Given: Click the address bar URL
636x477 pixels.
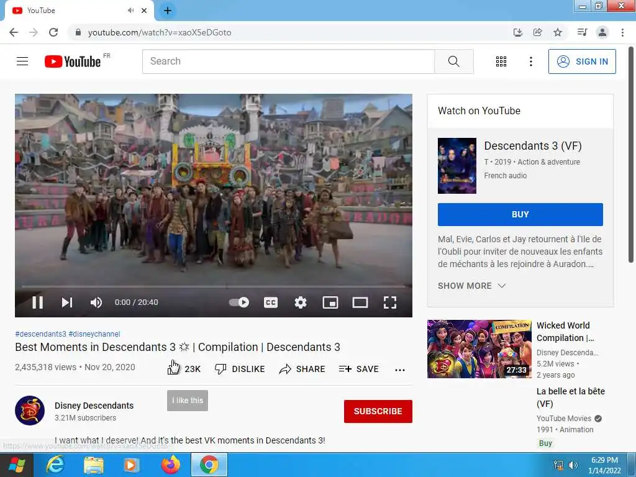Looking at the screenshot, I should click(x=160, y=32).
